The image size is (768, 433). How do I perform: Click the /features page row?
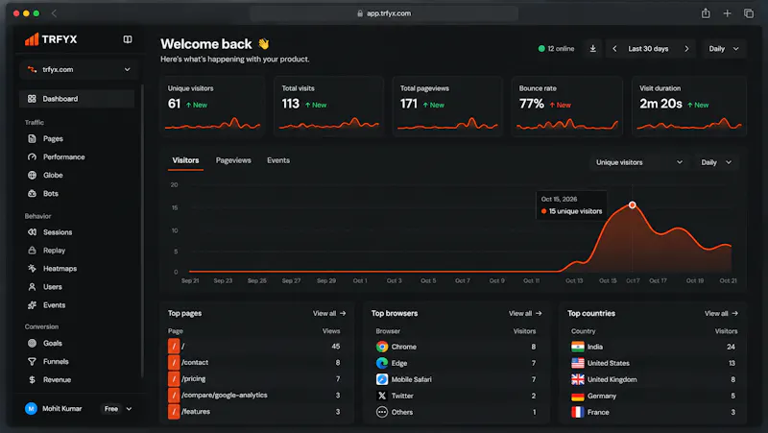[x=254, y=412]
